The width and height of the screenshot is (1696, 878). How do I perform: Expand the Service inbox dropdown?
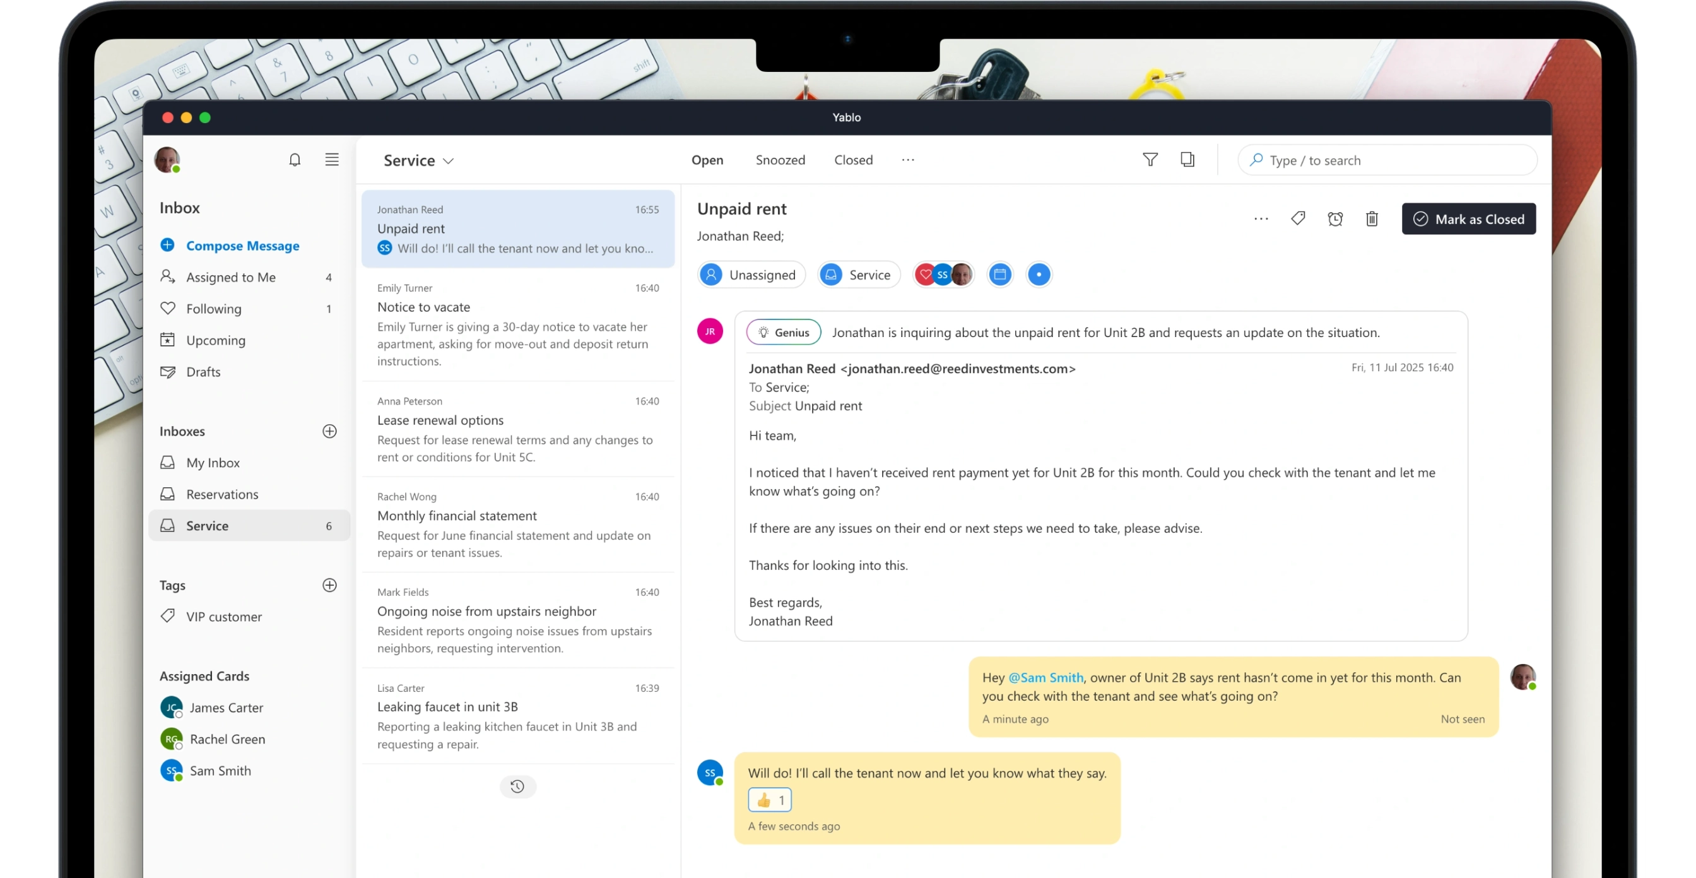tap(419, 161)
